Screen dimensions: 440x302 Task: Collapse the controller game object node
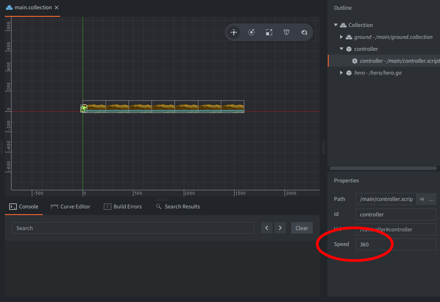(x=341, y=49)
